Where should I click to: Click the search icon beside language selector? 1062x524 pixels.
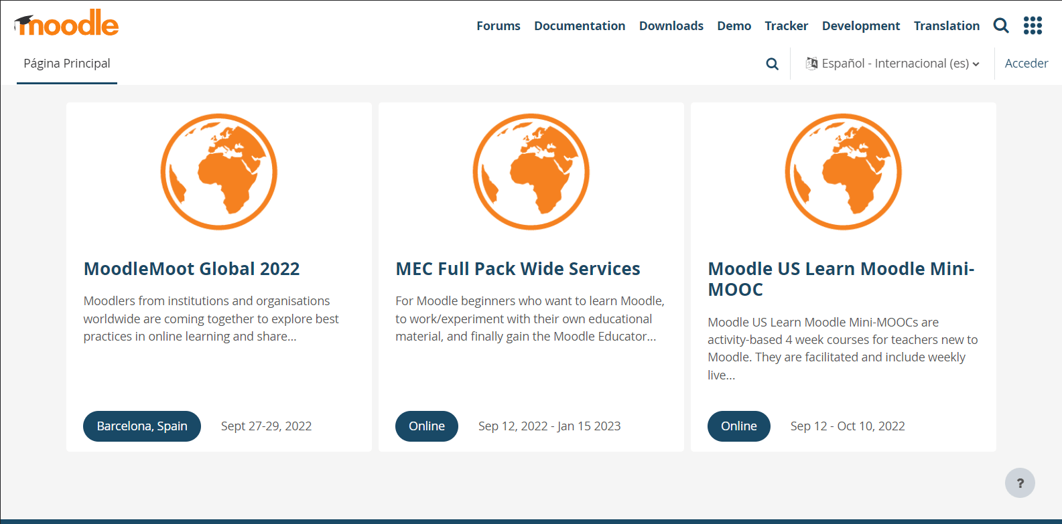tap(772, 64)
